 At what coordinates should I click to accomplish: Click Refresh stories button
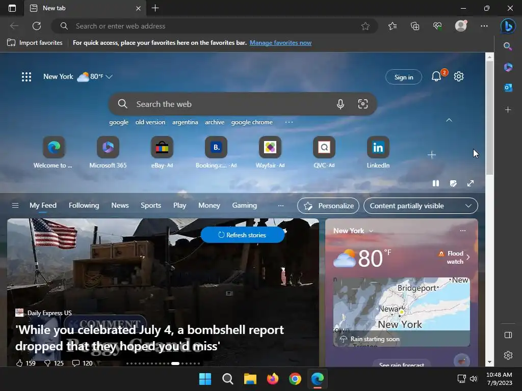coord(243,235)
